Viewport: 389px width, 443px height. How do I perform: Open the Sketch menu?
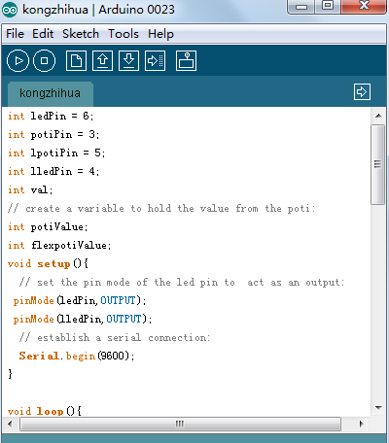pyautogui.click(x=81, y=34)
